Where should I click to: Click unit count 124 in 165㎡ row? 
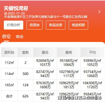point(25,85)
